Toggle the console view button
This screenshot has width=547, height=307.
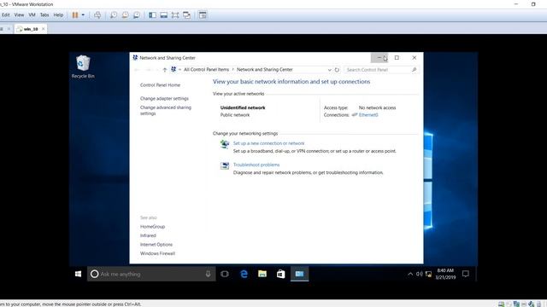click(203, 15)
